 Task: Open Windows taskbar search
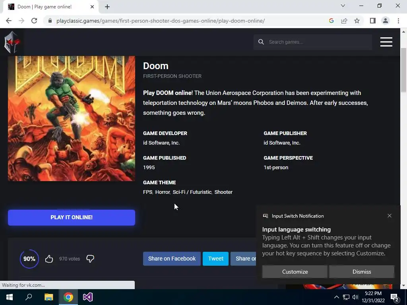tap(29, 297)
